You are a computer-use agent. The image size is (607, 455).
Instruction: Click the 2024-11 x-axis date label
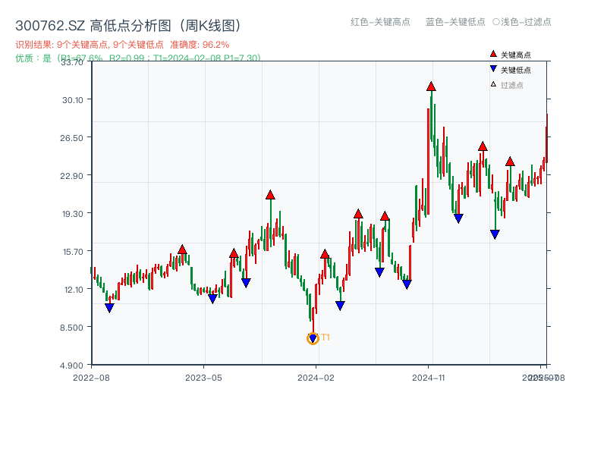428,378
